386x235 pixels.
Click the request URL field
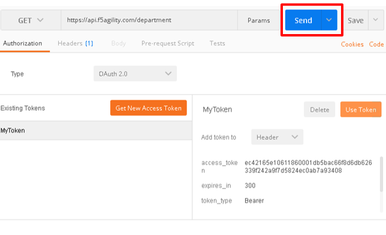click(x=149, y=20)
